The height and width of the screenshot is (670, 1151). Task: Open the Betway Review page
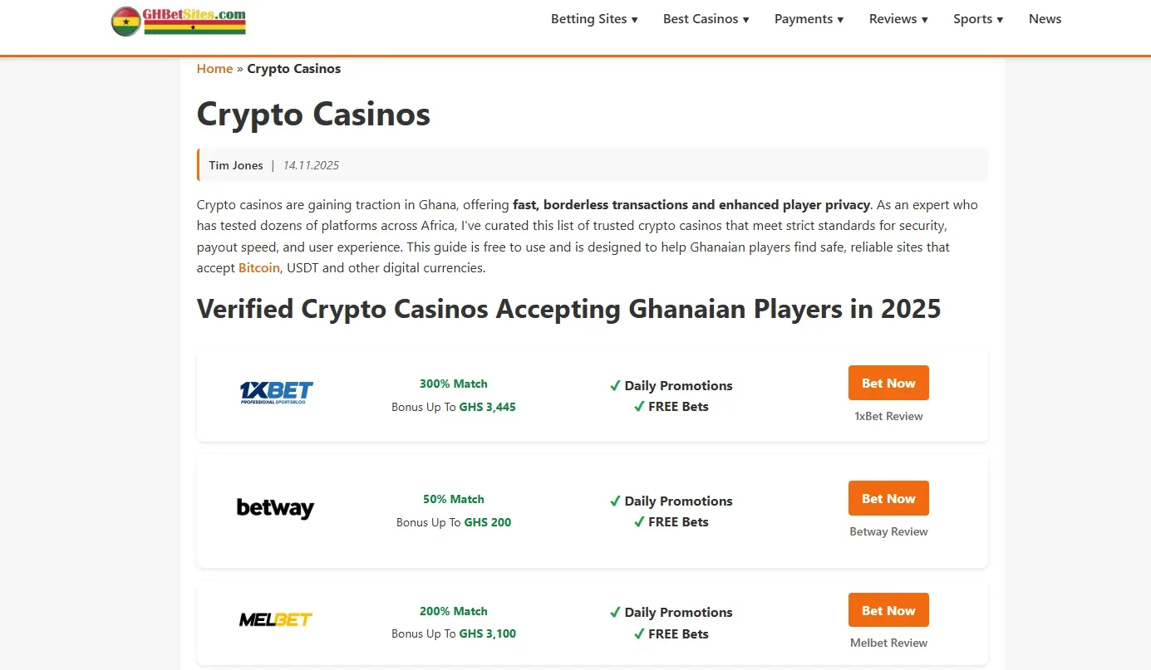[888, 531]
